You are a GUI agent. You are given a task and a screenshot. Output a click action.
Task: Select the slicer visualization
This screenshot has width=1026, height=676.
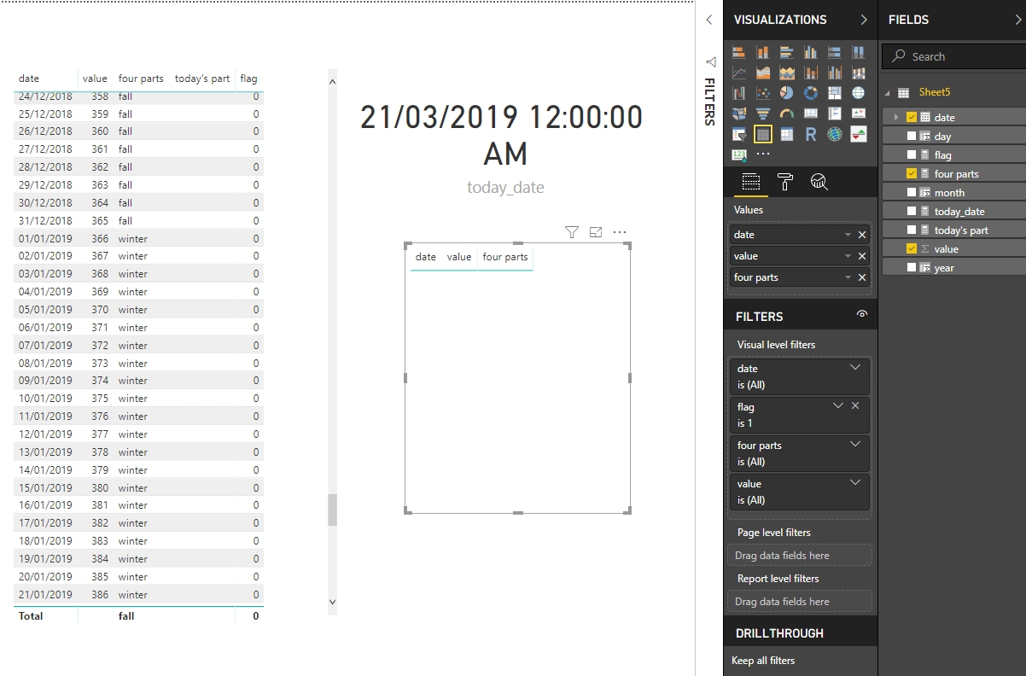point(739,134)
